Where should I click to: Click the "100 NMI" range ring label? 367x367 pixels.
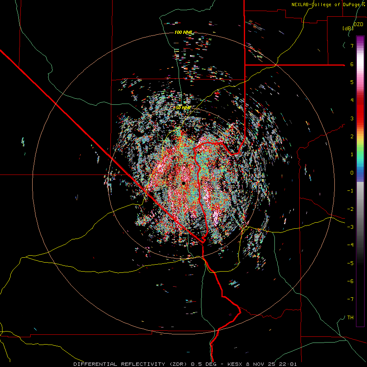point(183,32)
